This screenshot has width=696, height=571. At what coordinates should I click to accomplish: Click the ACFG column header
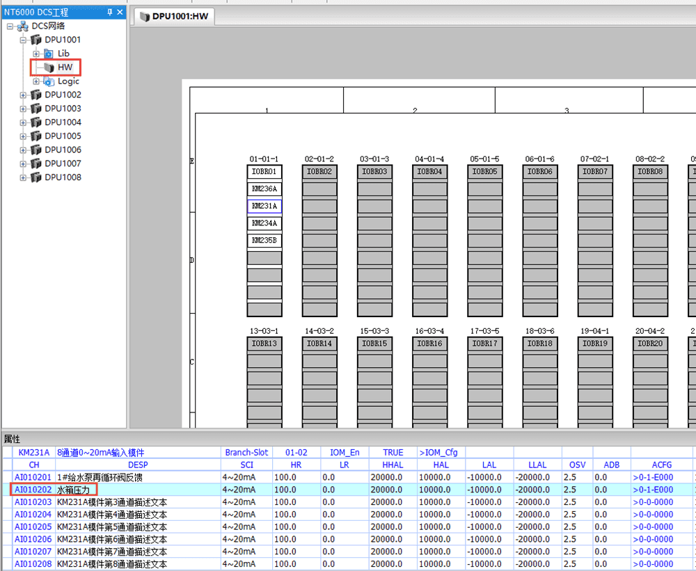tap(661, 465)
